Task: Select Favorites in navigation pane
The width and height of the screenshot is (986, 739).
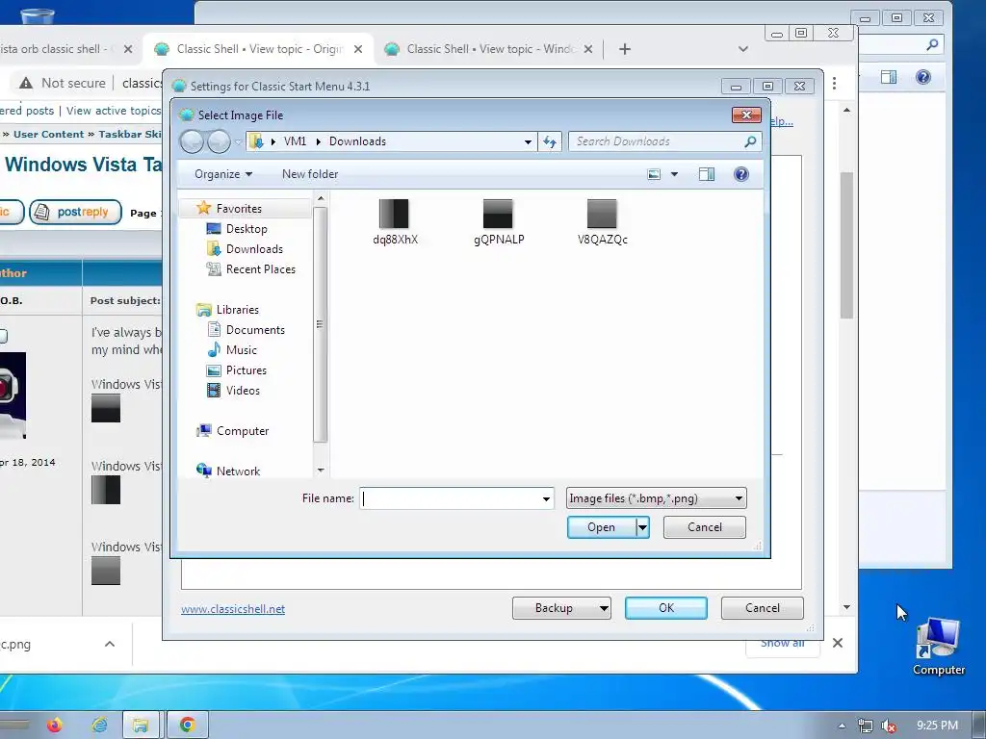Action: point(239,209)
